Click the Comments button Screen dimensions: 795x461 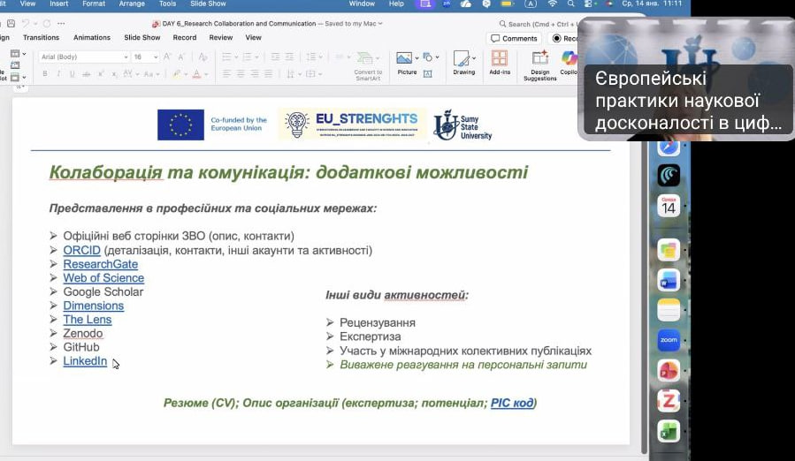click(514, 38)
